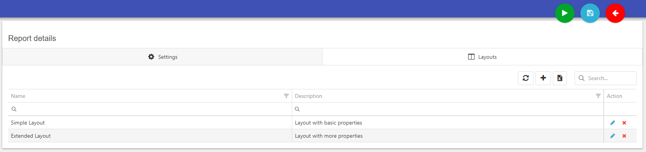The width and height of the screenshot is (646, 152).
Task: Focus the Search box above grid
Action: [x=606, y=78]
